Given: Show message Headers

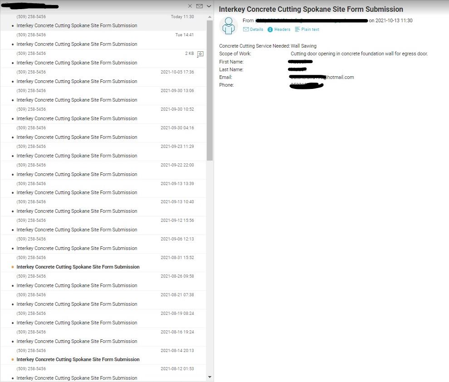Looking at the screenshot, I should click(279, 29).
